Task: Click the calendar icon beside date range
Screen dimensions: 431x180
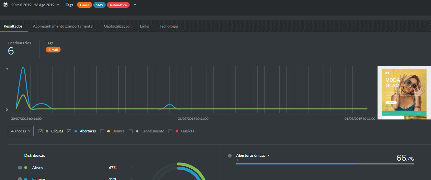Action: 6,5
